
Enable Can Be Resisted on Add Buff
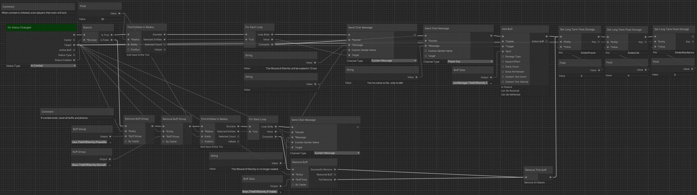coord(524,91)
